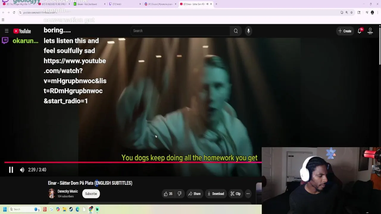Screen dimensions: 381x214
Task: Click the 2:39 / 3:40 time display
Action: tap(37, 170)
